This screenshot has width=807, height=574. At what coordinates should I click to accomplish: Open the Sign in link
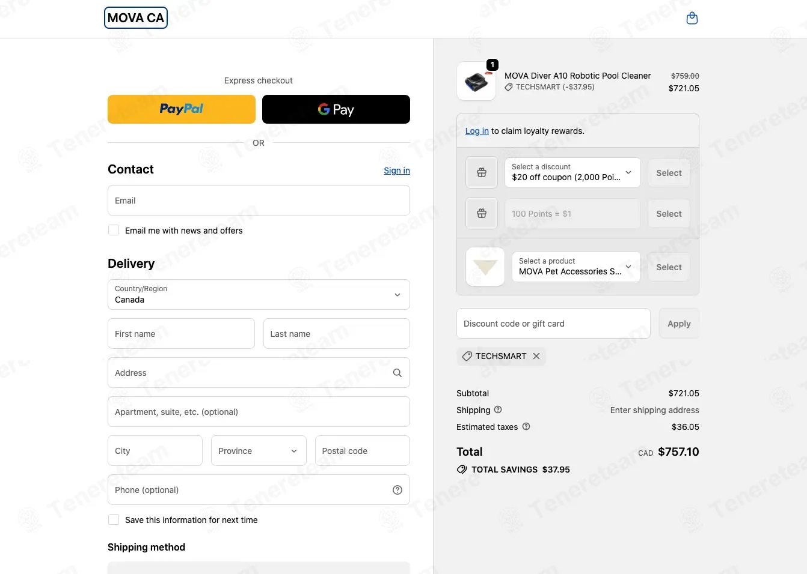point(397,171)
